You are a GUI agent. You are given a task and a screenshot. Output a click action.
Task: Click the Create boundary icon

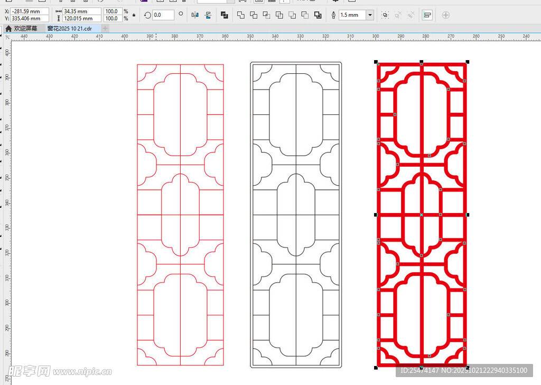318,15
